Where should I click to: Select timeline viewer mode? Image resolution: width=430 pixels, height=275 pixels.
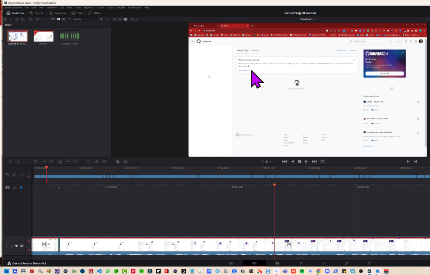(x=126, y=19)
